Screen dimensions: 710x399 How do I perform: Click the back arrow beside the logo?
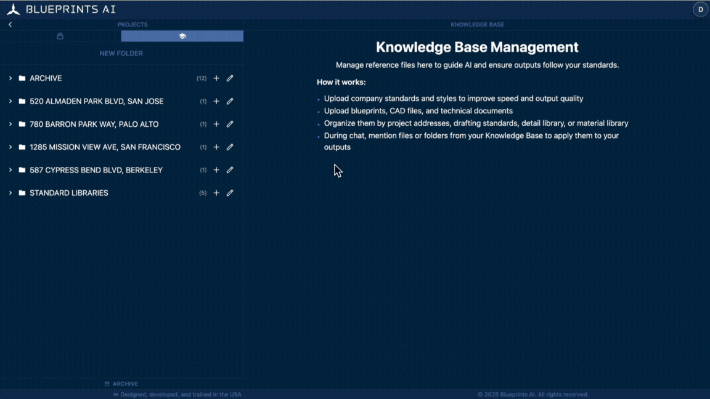coord(9,24)
